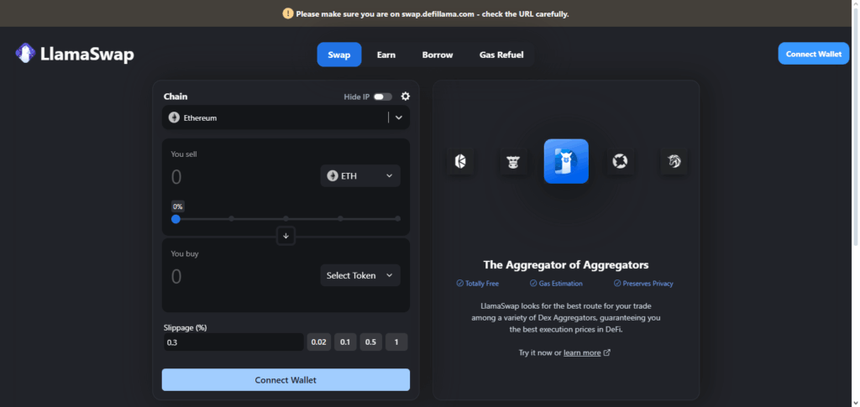860x407 pixels.
Task: Click the KyberSwap aggregator icon
Action: click(460, 162)
